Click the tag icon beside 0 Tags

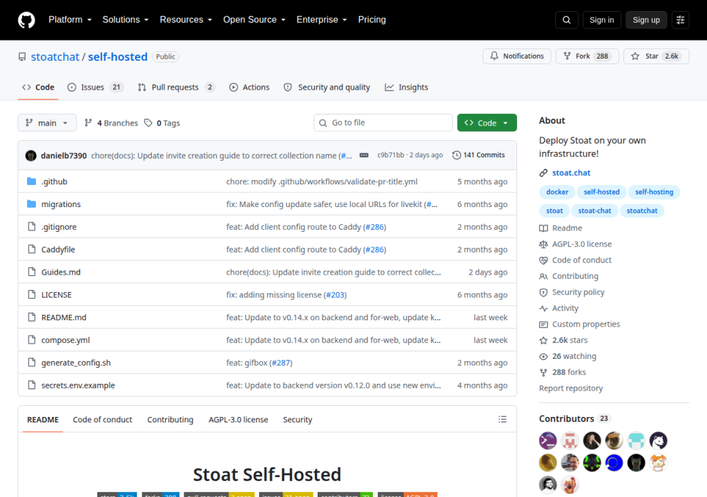pos(148,123)
